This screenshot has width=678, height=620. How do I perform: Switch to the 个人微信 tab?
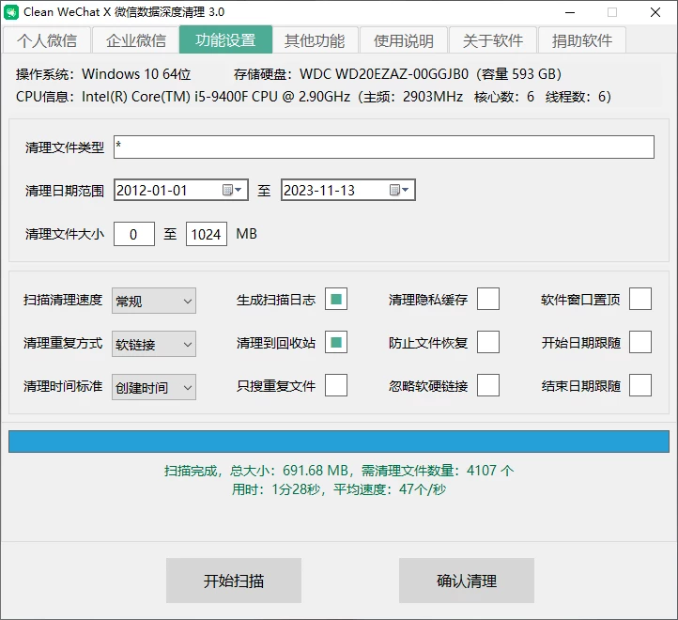coord(47,40)
